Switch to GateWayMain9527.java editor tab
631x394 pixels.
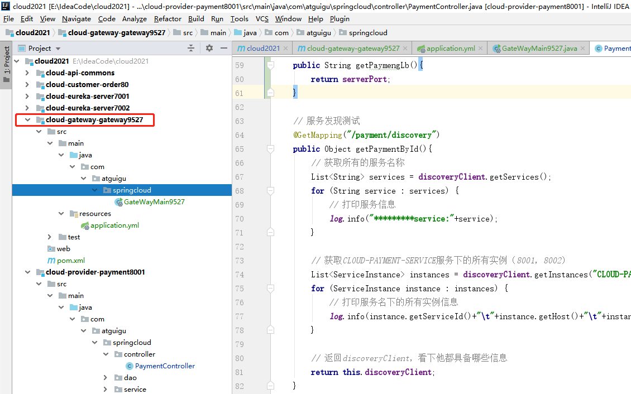[539, 48]
